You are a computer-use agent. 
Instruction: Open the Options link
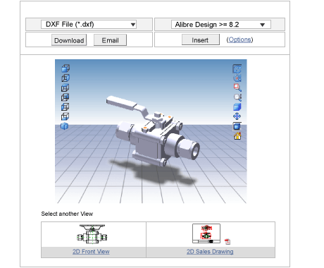pyautogui.click(x=239, y=39)
